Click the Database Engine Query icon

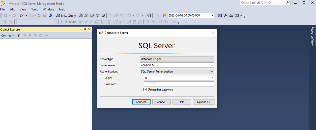point(81,16)
